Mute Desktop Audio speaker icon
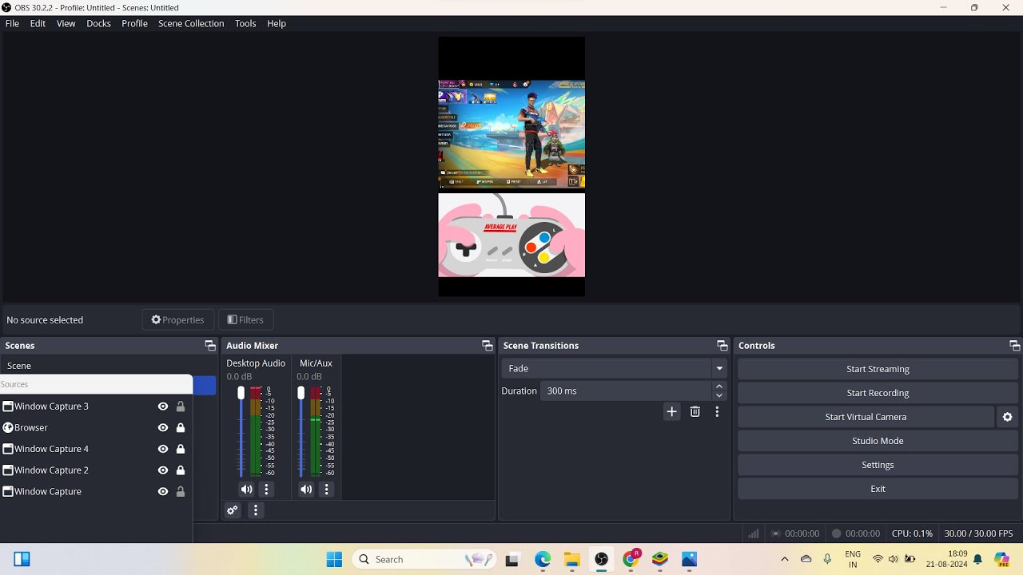1023x575 pixels. tap(247, 490)
